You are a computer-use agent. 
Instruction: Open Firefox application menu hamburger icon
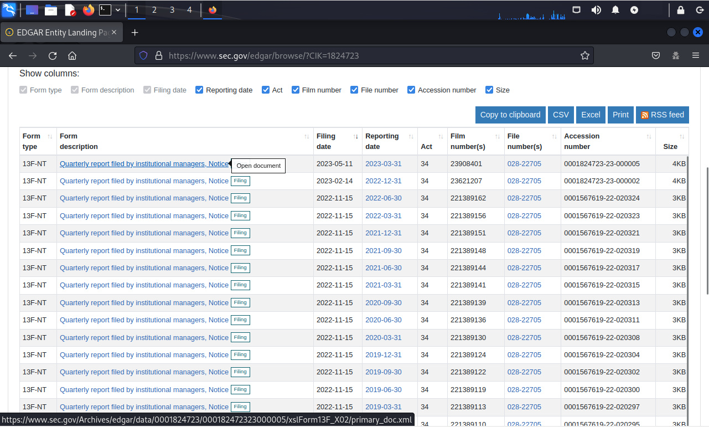(696, 55)
